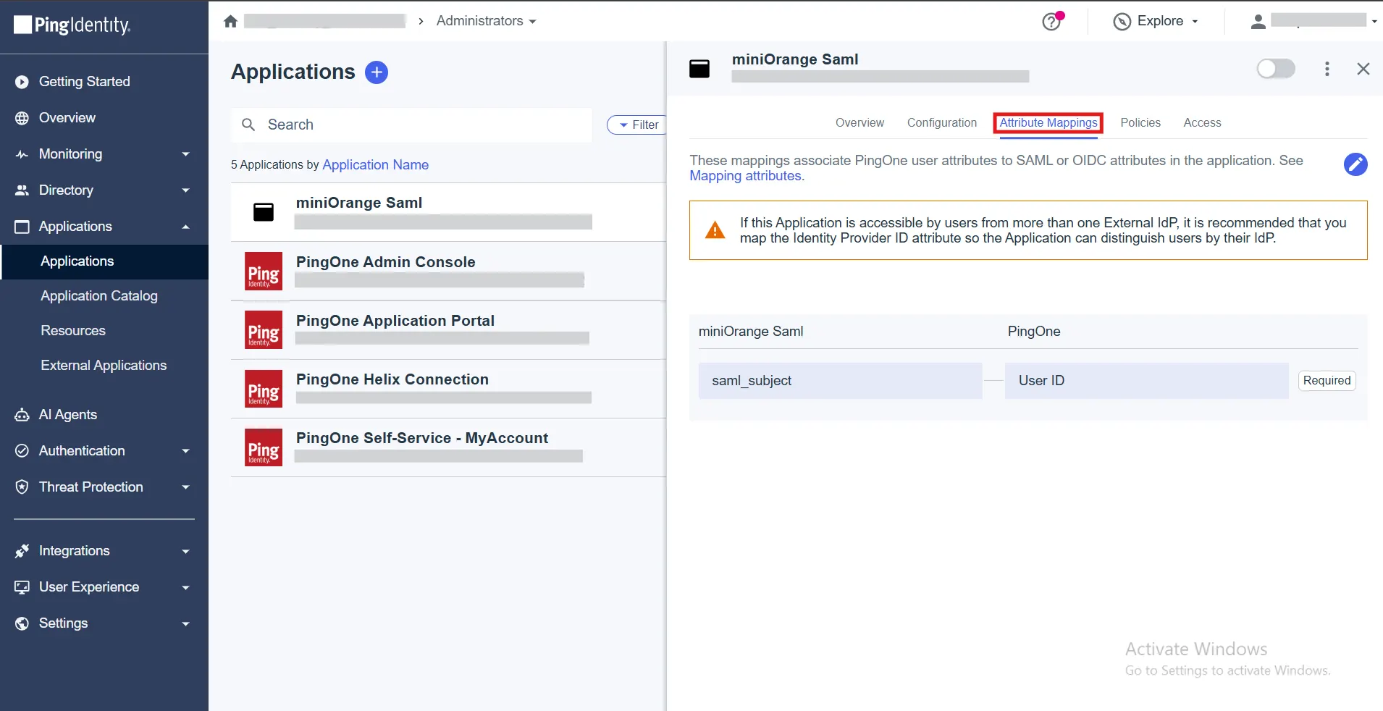
Task: Click the User ID mapping field
Action: 1146,381
